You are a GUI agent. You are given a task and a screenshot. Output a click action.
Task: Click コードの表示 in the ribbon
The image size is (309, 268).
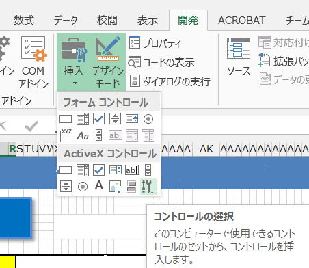tap(161, 62)
